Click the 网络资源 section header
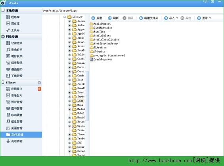 21,37
